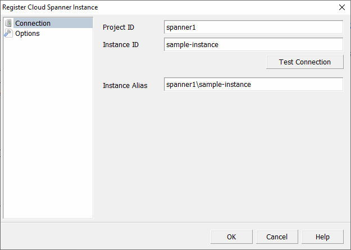The image size is (351, 250).
Task: Click the dialog's bottom-right resize corner
Action: click(348, 247)
